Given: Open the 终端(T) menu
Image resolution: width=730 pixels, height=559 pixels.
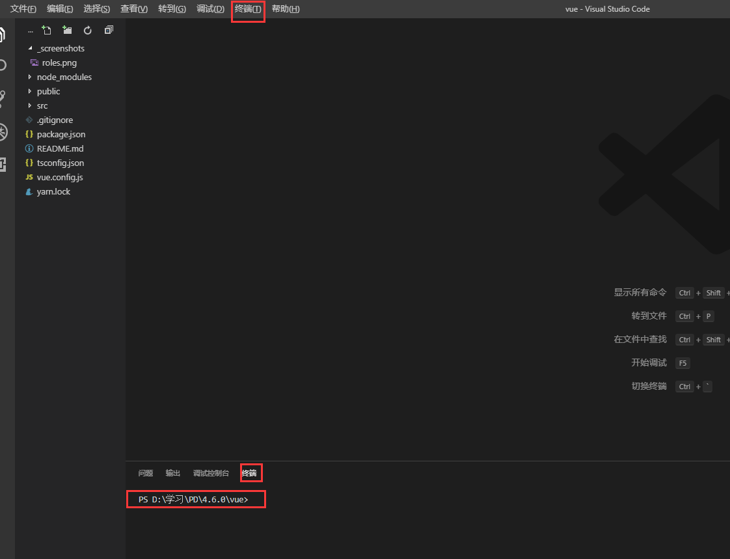Looking at the screenshot, I should tap(248, 9).
